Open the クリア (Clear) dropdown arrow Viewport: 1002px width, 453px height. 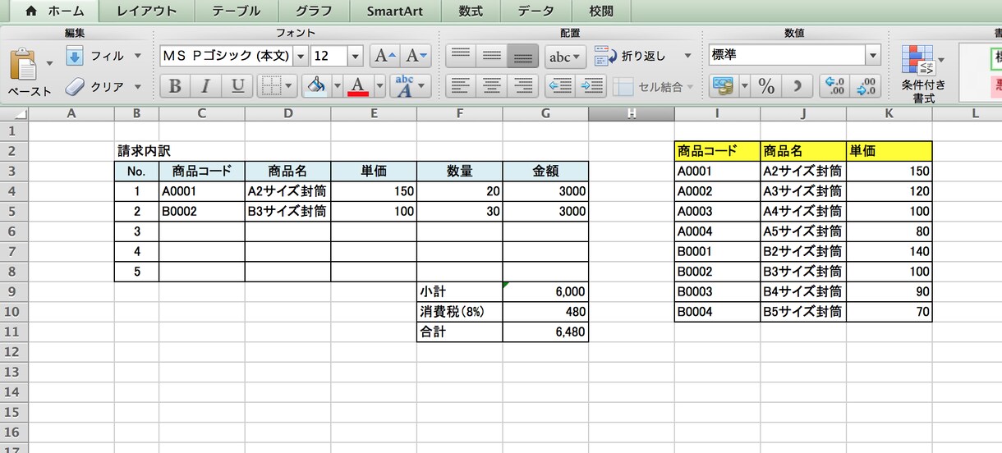(x=137, y=86)
